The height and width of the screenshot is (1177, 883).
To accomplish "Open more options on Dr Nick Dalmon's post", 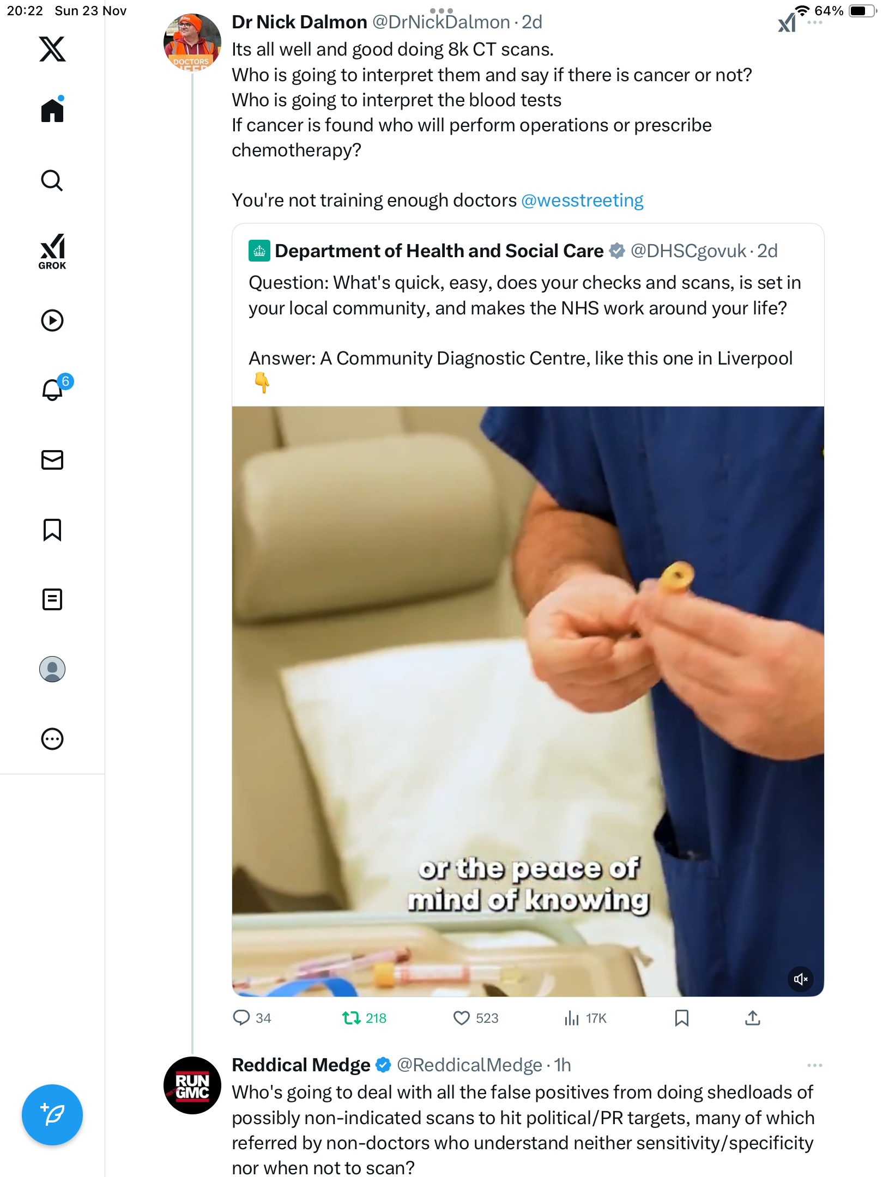I will point(814,23).
